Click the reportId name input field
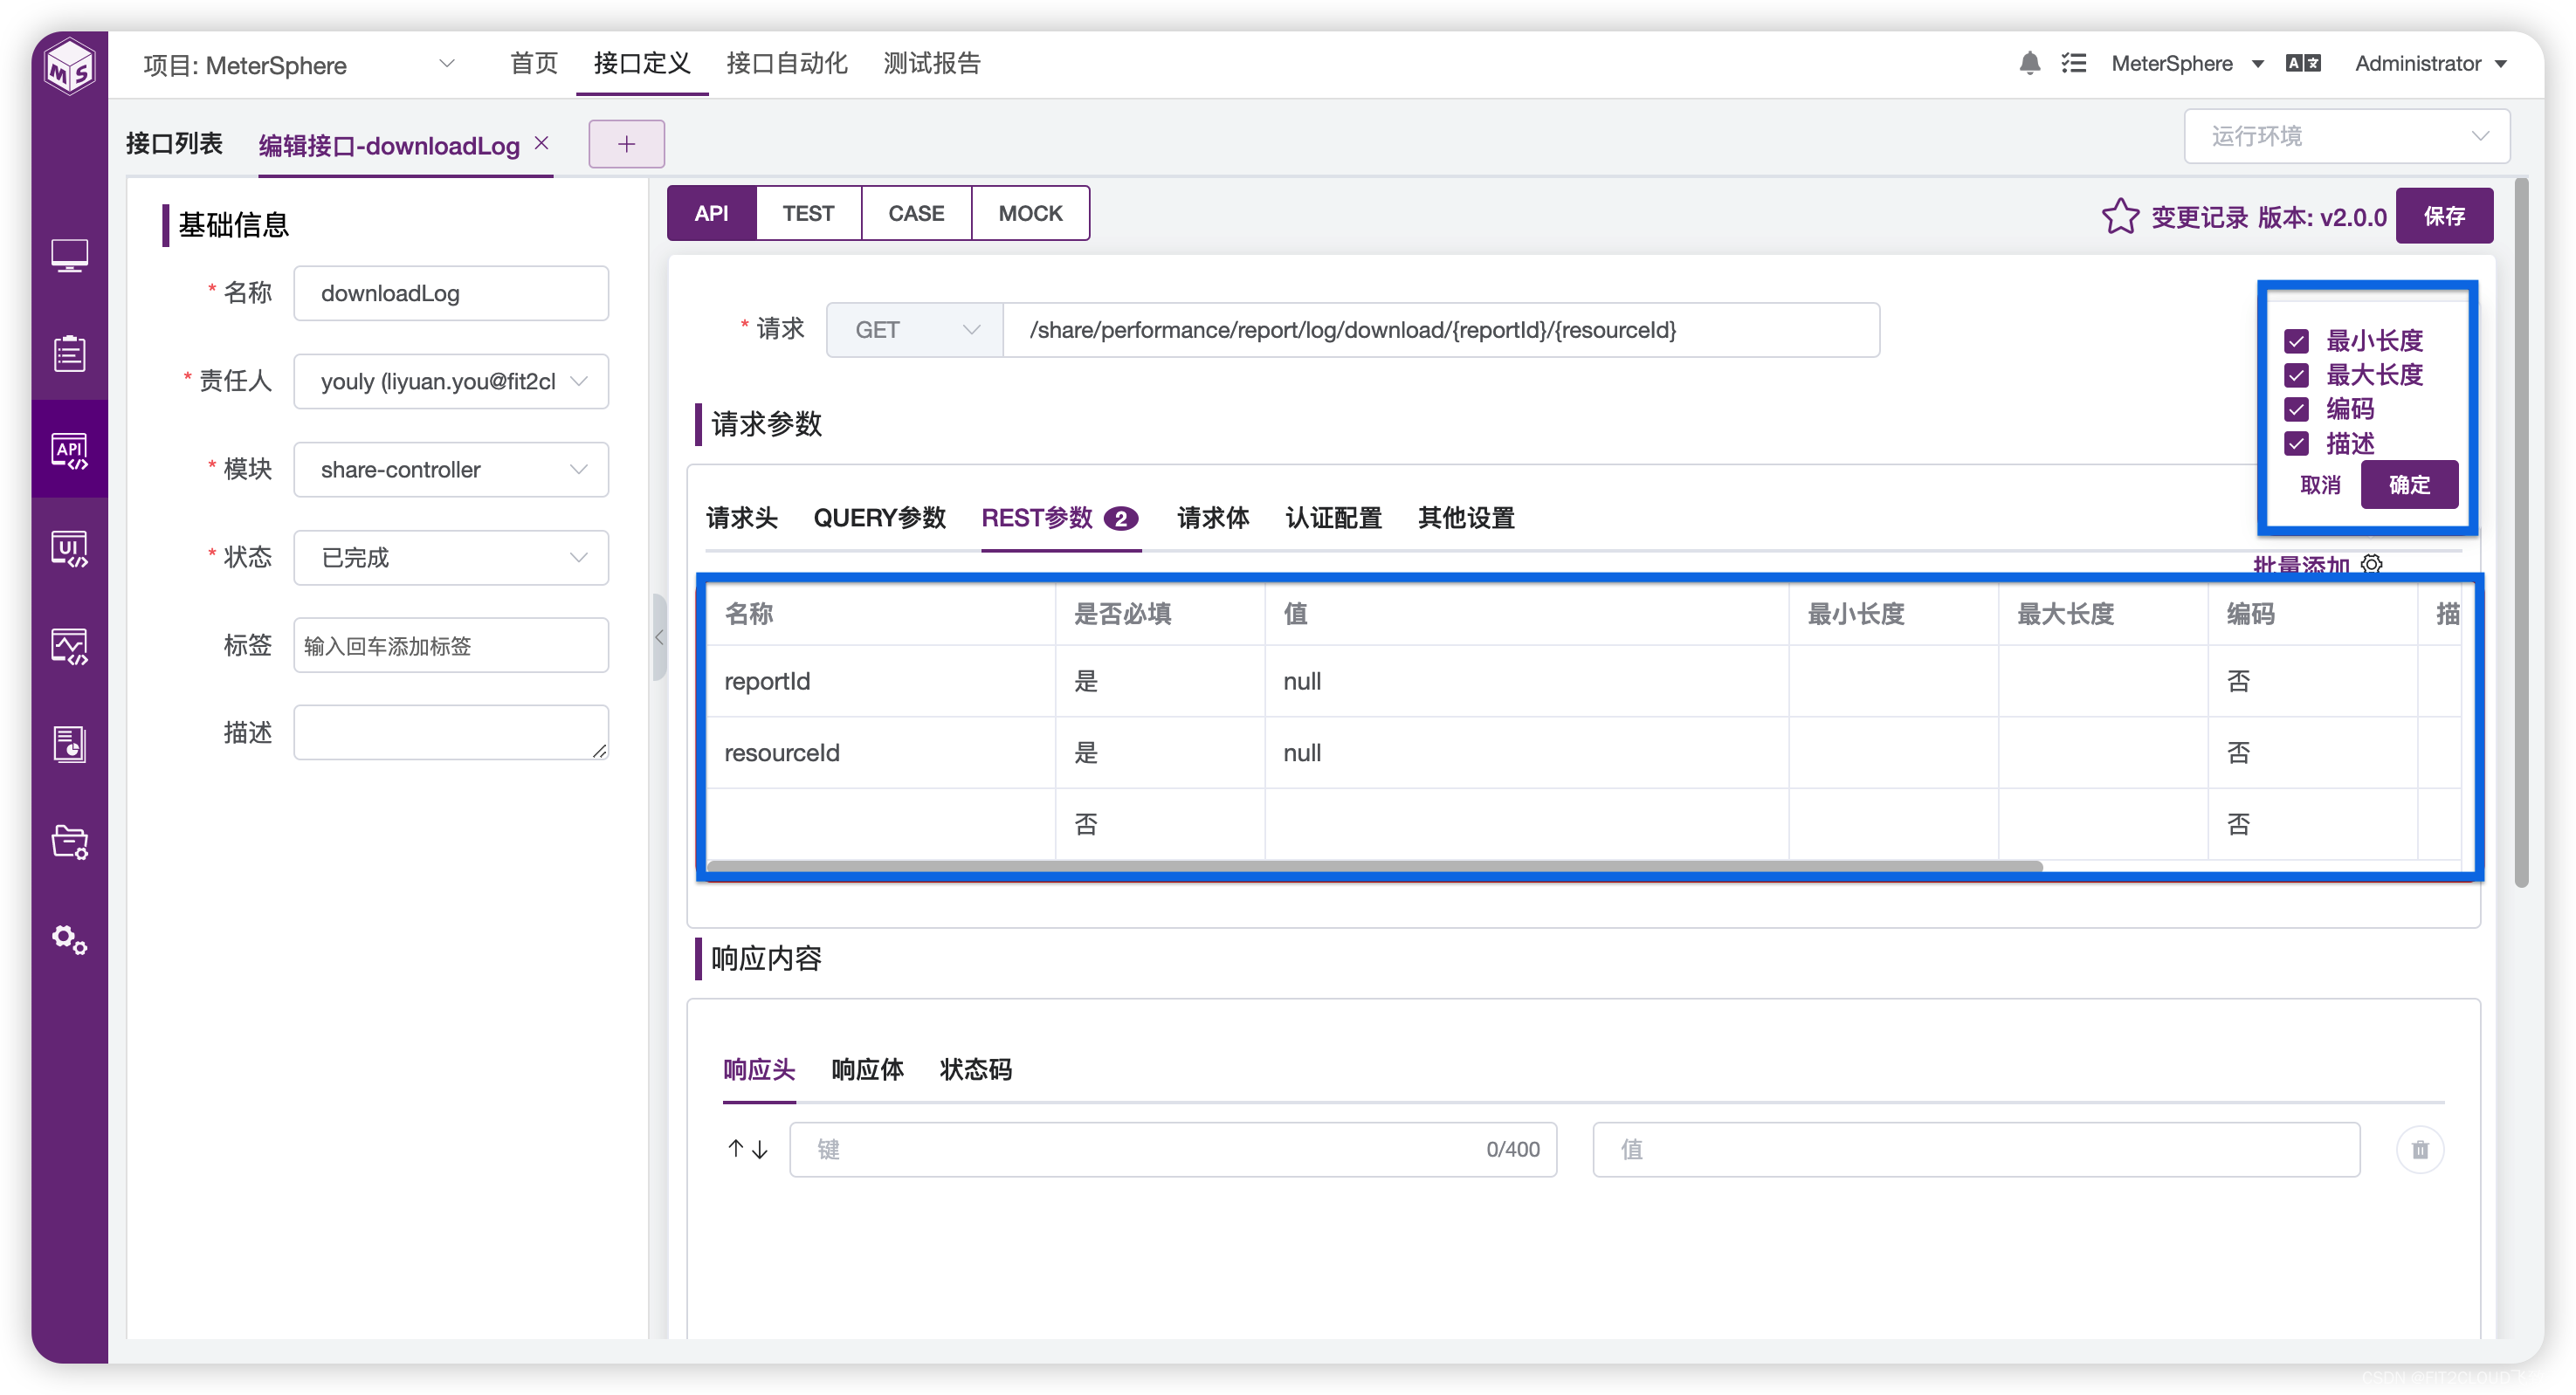The width and height of the screenshot is (2576, 1395). point(878,682)
